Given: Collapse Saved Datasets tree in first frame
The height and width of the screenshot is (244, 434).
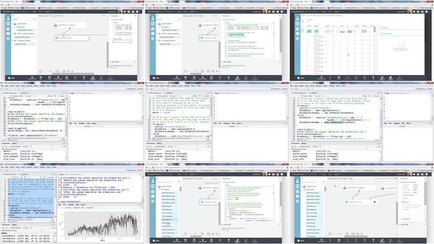Looking at the screenshot, I should tap(13, 24).
